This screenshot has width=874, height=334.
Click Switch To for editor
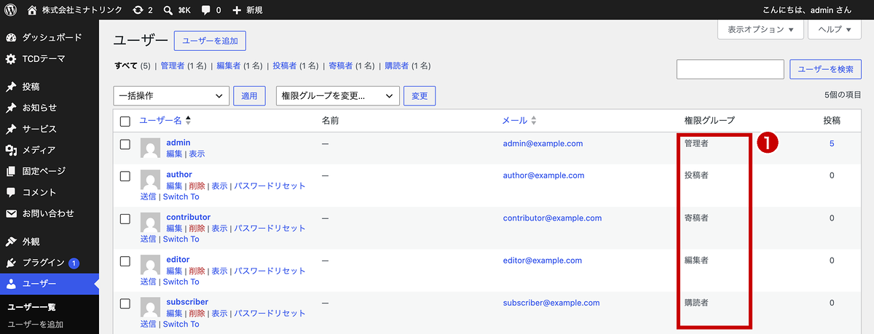181,282
